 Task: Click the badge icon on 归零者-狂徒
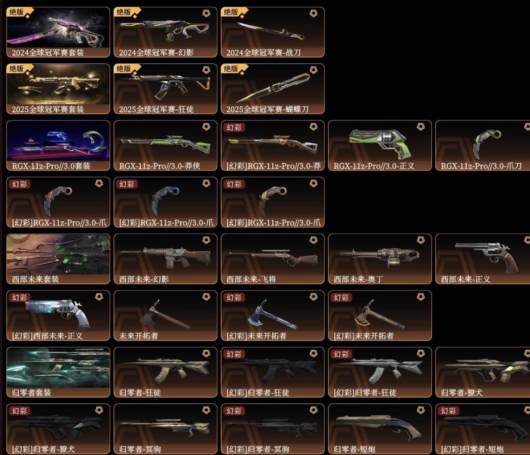pos(206,353)
